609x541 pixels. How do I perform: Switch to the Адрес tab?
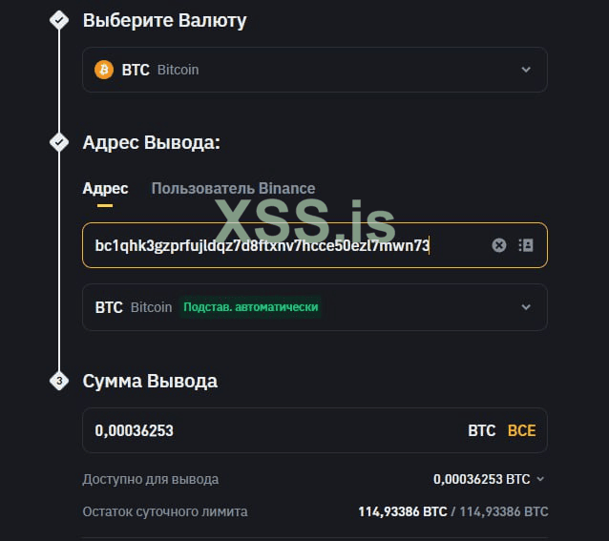point(105,189)
